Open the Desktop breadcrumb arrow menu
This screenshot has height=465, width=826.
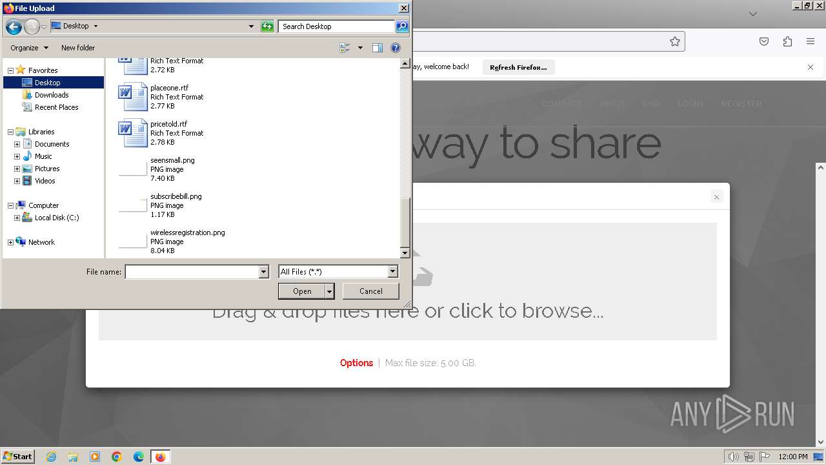tap(96, 26)
